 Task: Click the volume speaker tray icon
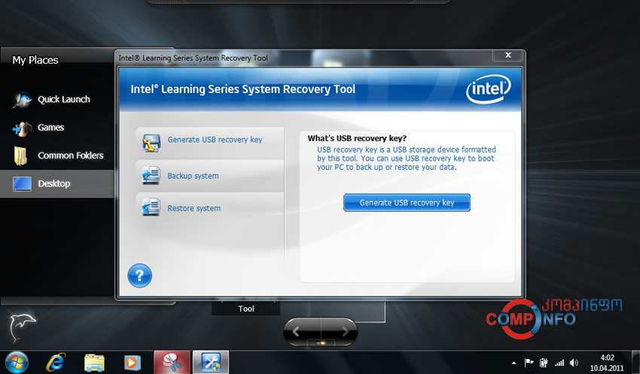(574, 363)
